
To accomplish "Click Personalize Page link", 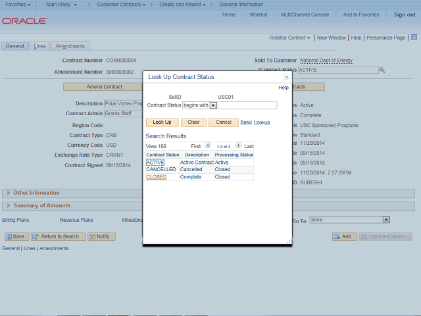I will click(386, 38).
